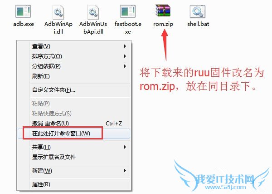Expand the 新建(W) submenu arrow
The image size is (272, 194).
pyautogui.click(x=125, y=170)
